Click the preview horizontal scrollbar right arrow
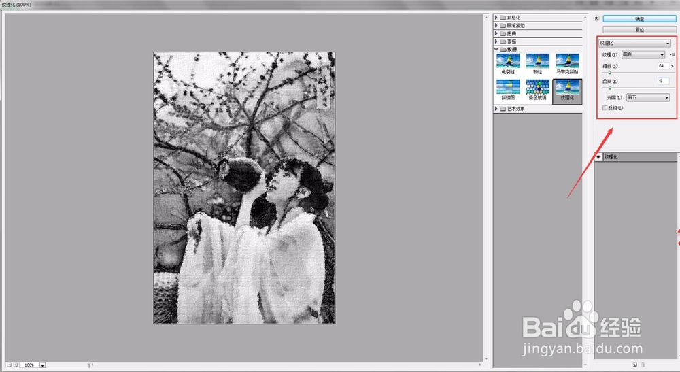 [x=480, y=365]
